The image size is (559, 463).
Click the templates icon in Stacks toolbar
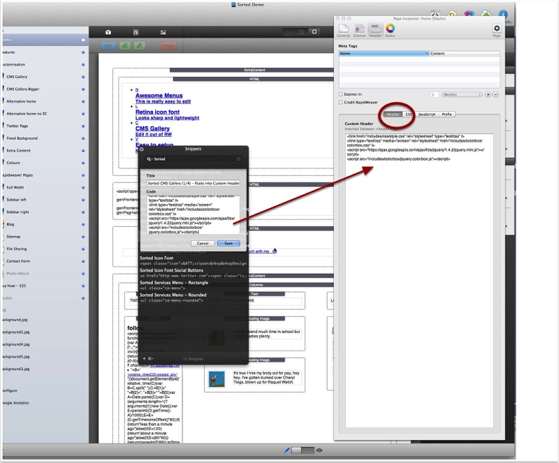pos(136,32)
